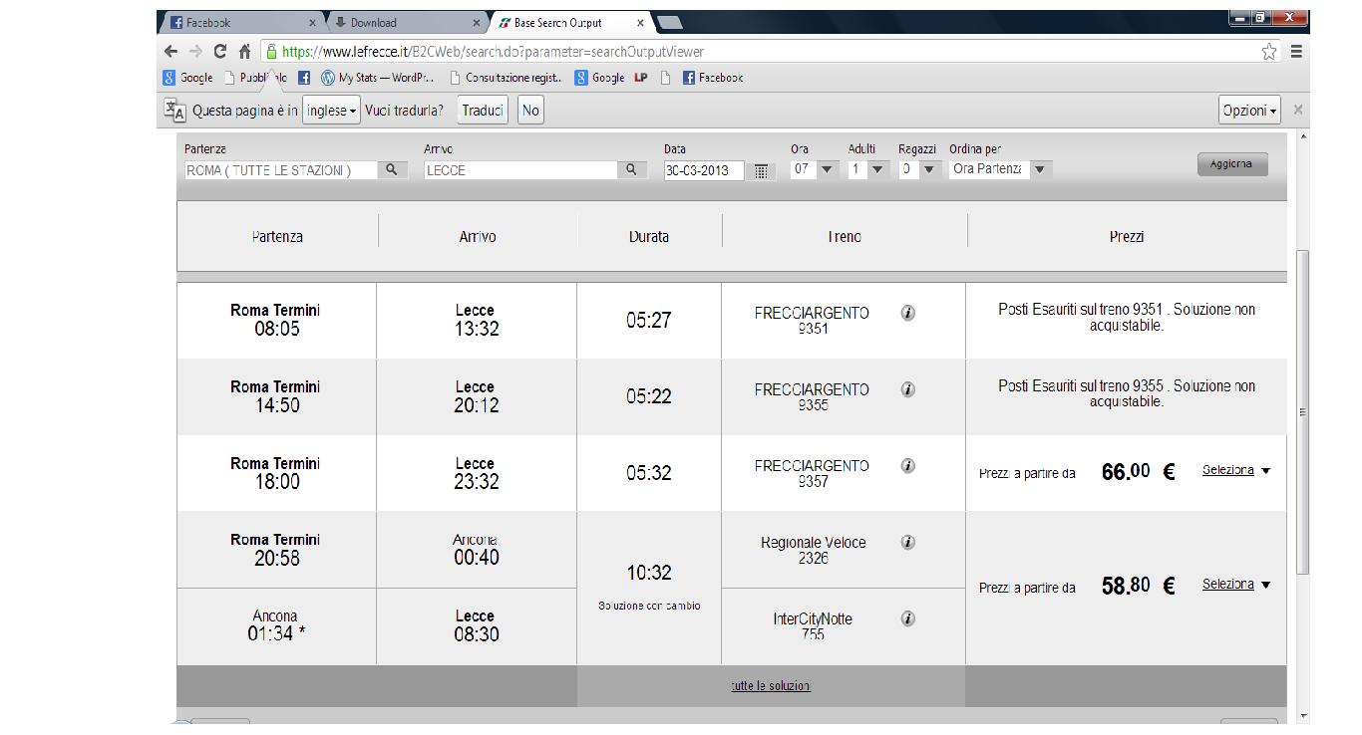
Task: Select the 66.00 € Frecciargento 9357 fare
Action: point(1235,471)
